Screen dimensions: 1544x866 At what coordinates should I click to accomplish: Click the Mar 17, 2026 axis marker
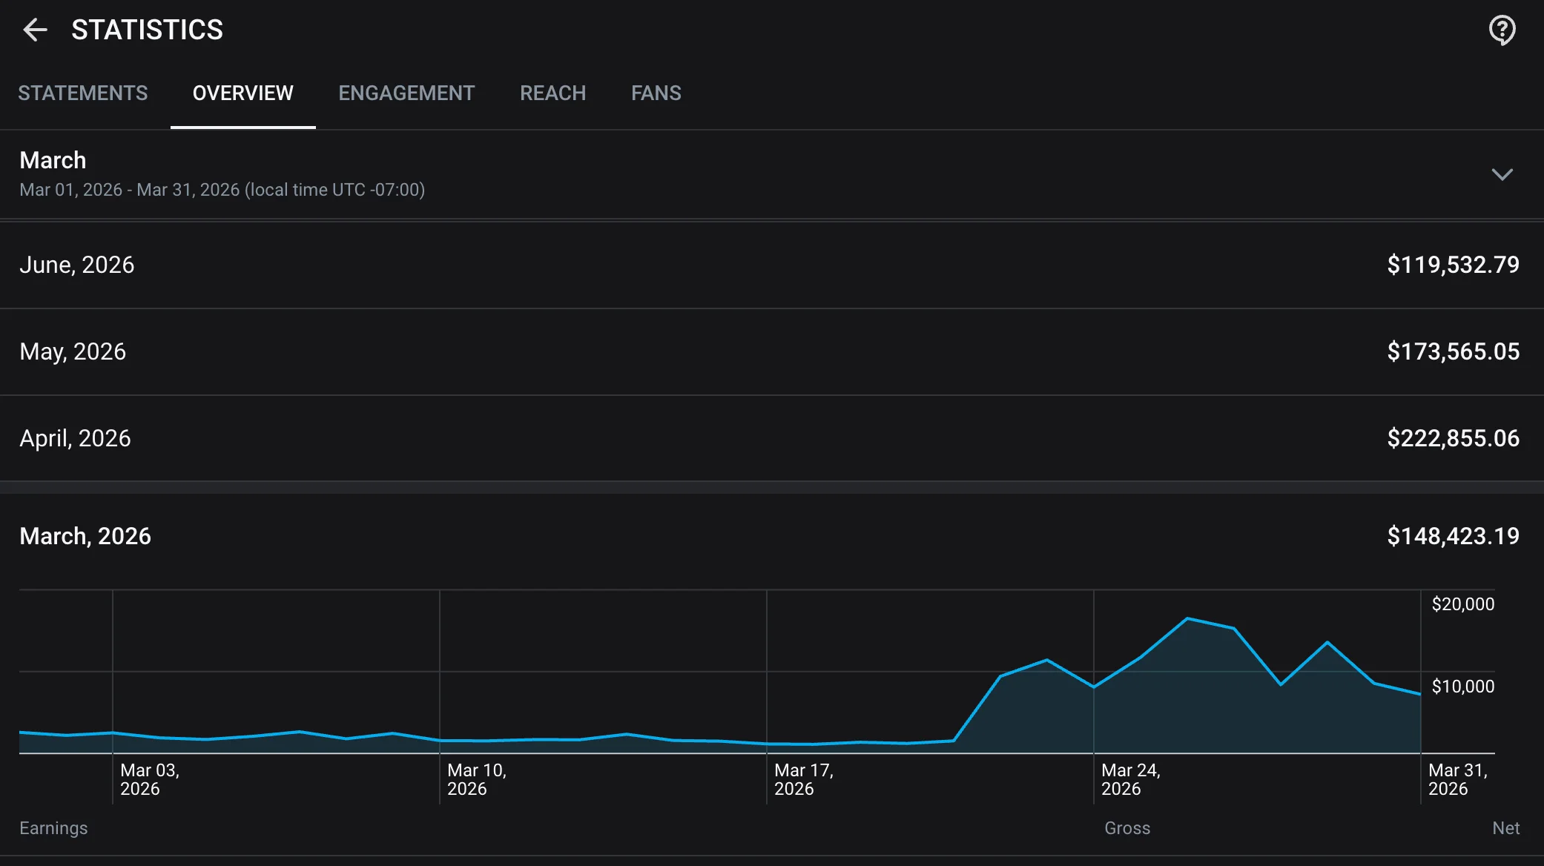click(x=804, y=779)
